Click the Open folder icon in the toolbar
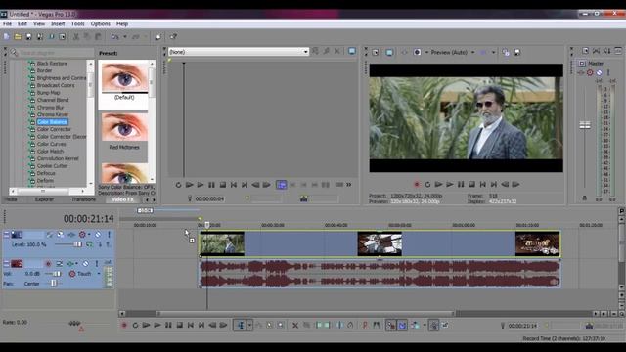 pyautogui.click(x=18, y=37)
